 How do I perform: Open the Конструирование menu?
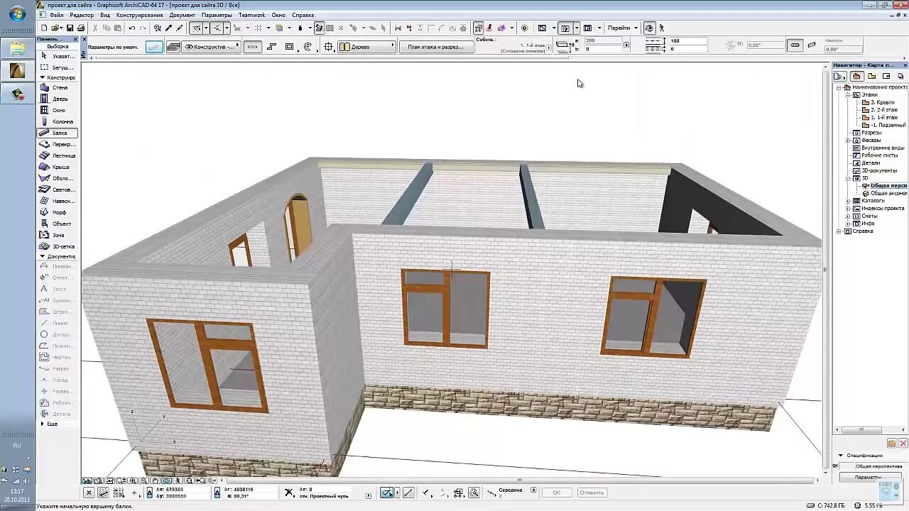[x=140, y=15]
